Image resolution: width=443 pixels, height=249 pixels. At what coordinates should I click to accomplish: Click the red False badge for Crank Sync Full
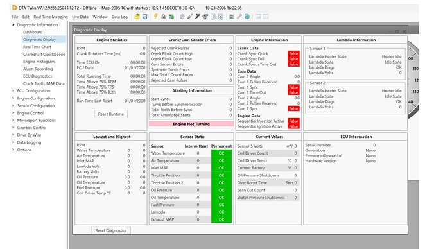pyautogui.click(x=293, y=59)
